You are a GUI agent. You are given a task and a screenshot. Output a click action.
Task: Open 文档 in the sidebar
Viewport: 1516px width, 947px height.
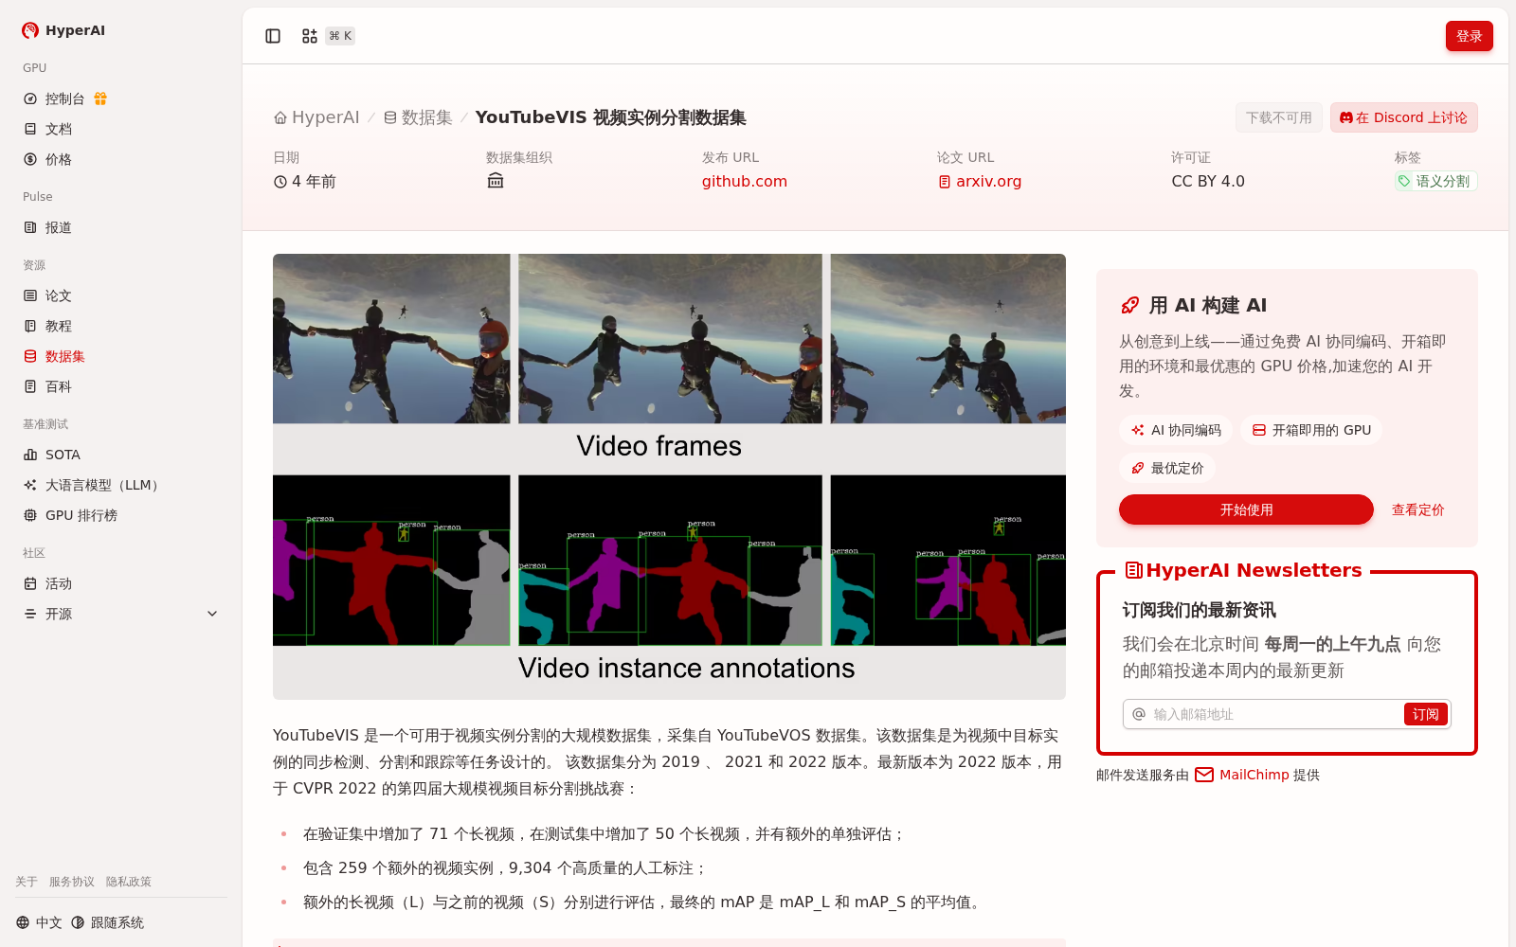[121, 129]
